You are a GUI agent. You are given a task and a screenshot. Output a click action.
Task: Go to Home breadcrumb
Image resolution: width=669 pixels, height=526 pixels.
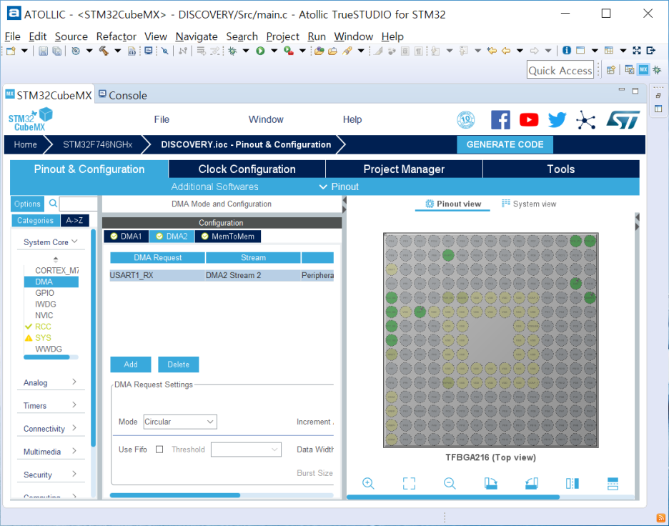point(25,144)
